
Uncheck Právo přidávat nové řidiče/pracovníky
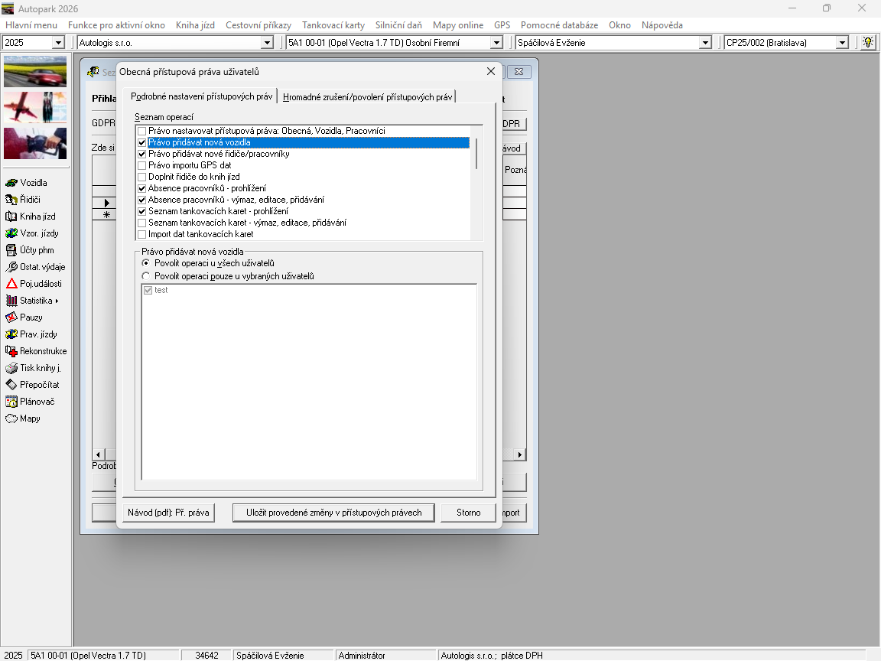point(141,154)
